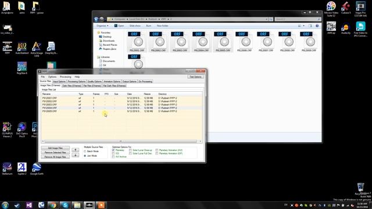Enable the AVI Archive checkbox
This screenshot has width=372, height=209.
pos(113,157)
